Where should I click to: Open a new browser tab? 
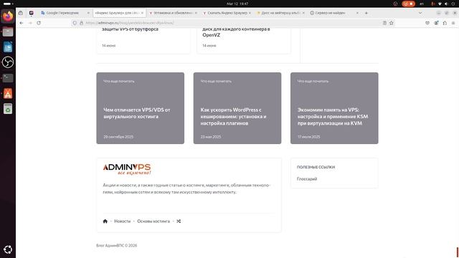click(366, 13)
